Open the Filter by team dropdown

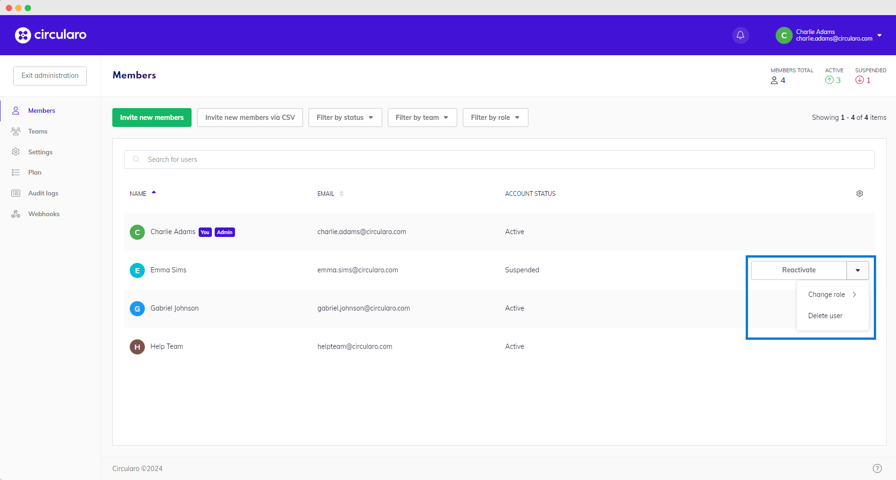422,118
